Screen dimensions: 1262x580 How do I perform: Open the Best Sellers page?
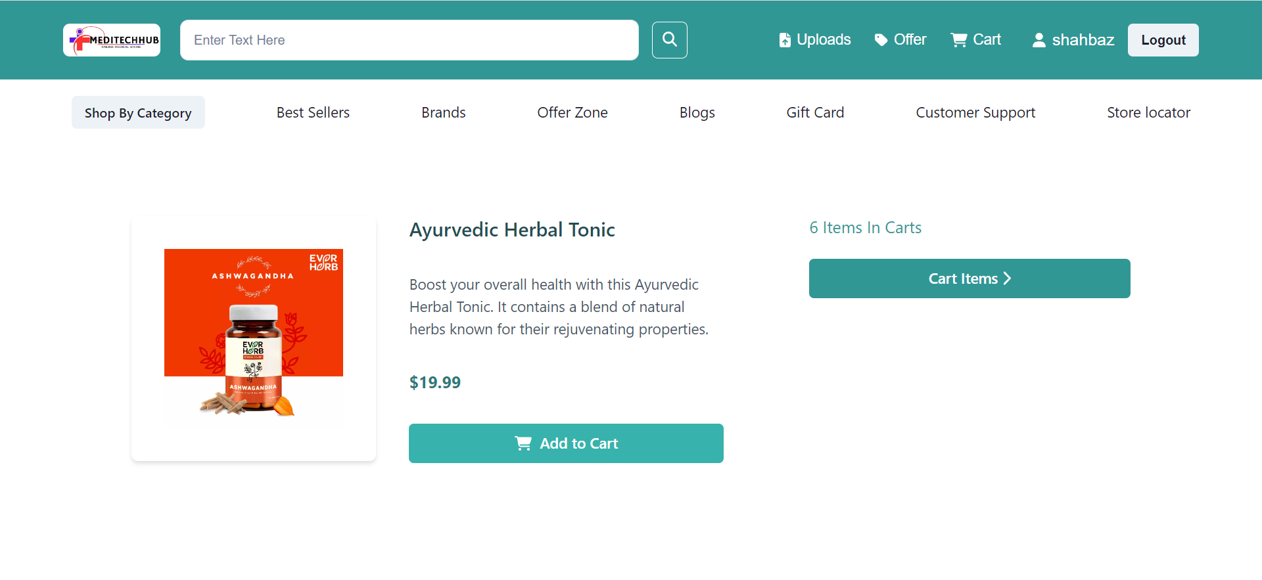click(x=313, y=113)
